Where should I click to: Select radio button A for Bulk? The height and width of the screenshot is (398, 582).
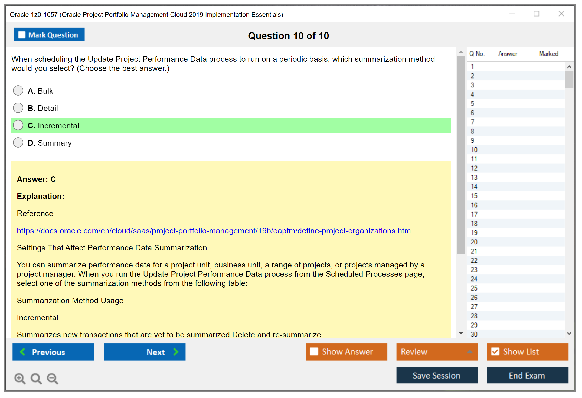tap(18, 90)
